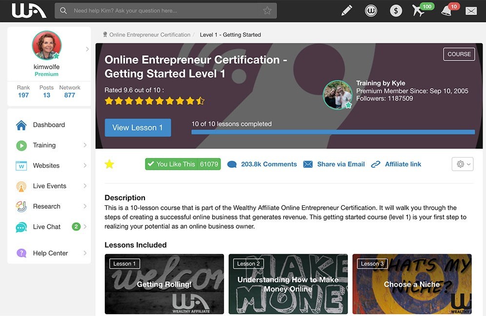Click the Websites window icon
The image size is (486, 316).
tap(21, 166)
